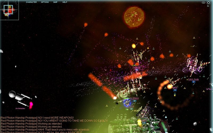Select the orange sun
The width and height of the screenshot is (213, 133).
[x=134, y=15]
